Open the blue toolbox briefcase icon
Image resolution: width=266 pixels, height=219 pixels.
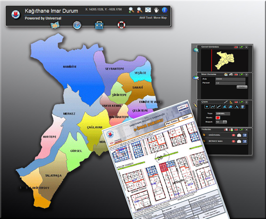click(99, 26)
